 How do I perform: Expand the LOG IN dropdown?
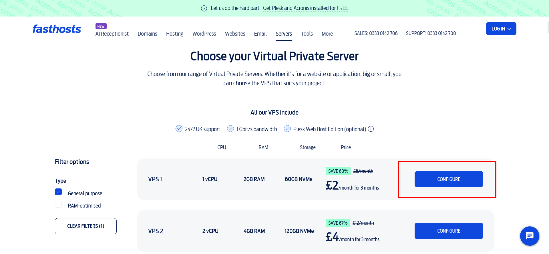501,29
